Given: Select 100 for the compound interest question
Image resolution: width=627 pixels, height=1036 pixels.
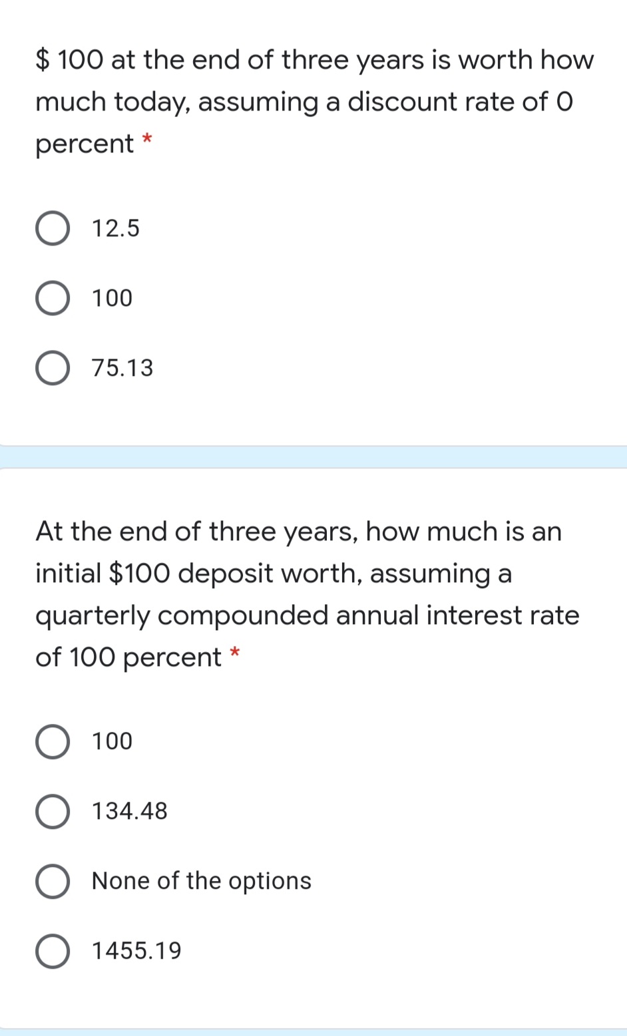Looking at the screenshot, I should pyautogui.click(x=53, y=742).
